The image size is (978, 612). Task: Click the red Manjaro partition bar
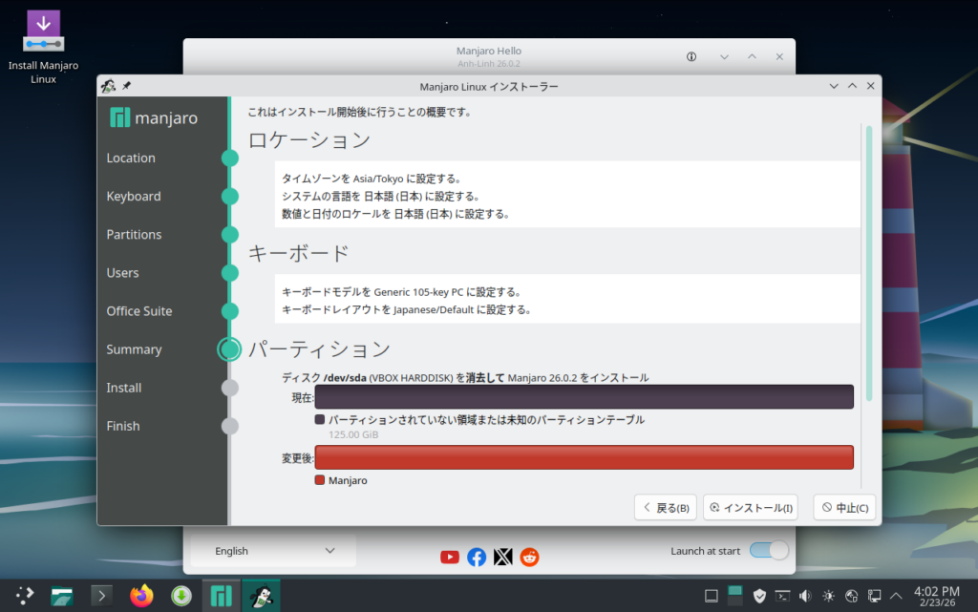(584, 457)
